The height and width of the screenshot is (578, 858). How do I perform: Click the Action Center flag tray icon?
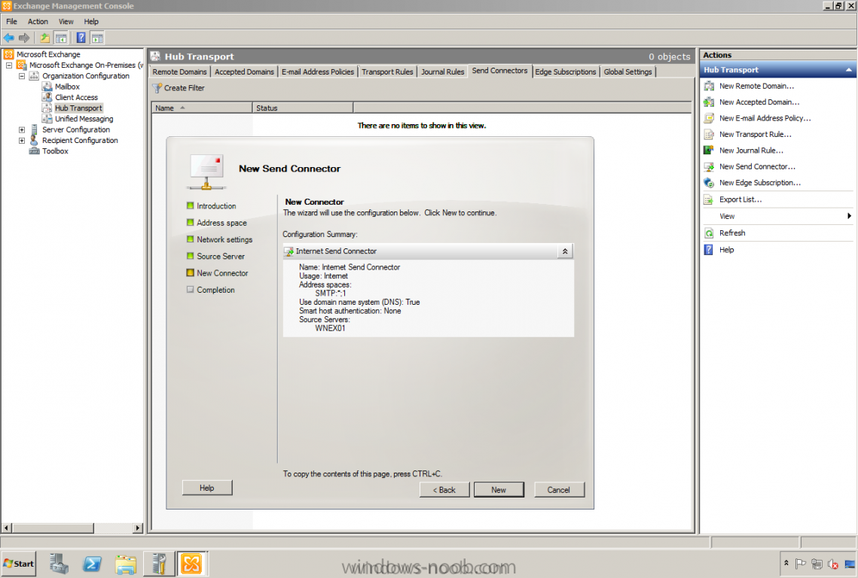click(x=801, y=564)
